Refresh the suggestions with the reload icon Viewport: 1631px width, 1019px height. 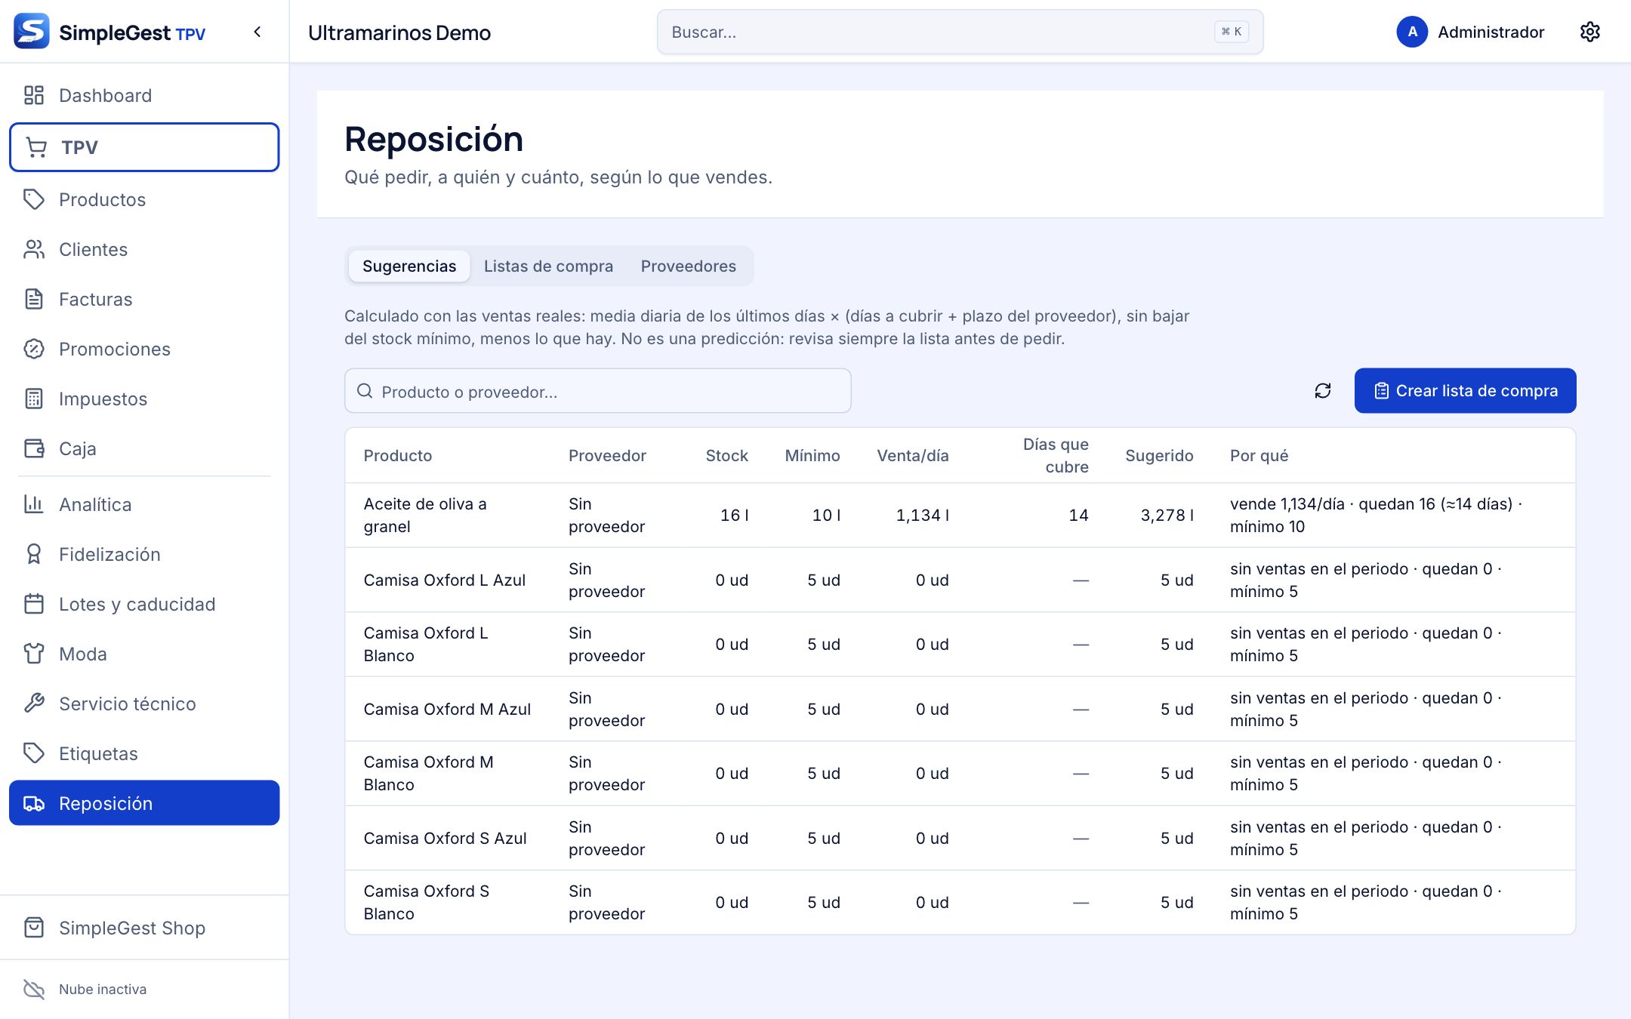(x=1322, y=391)
